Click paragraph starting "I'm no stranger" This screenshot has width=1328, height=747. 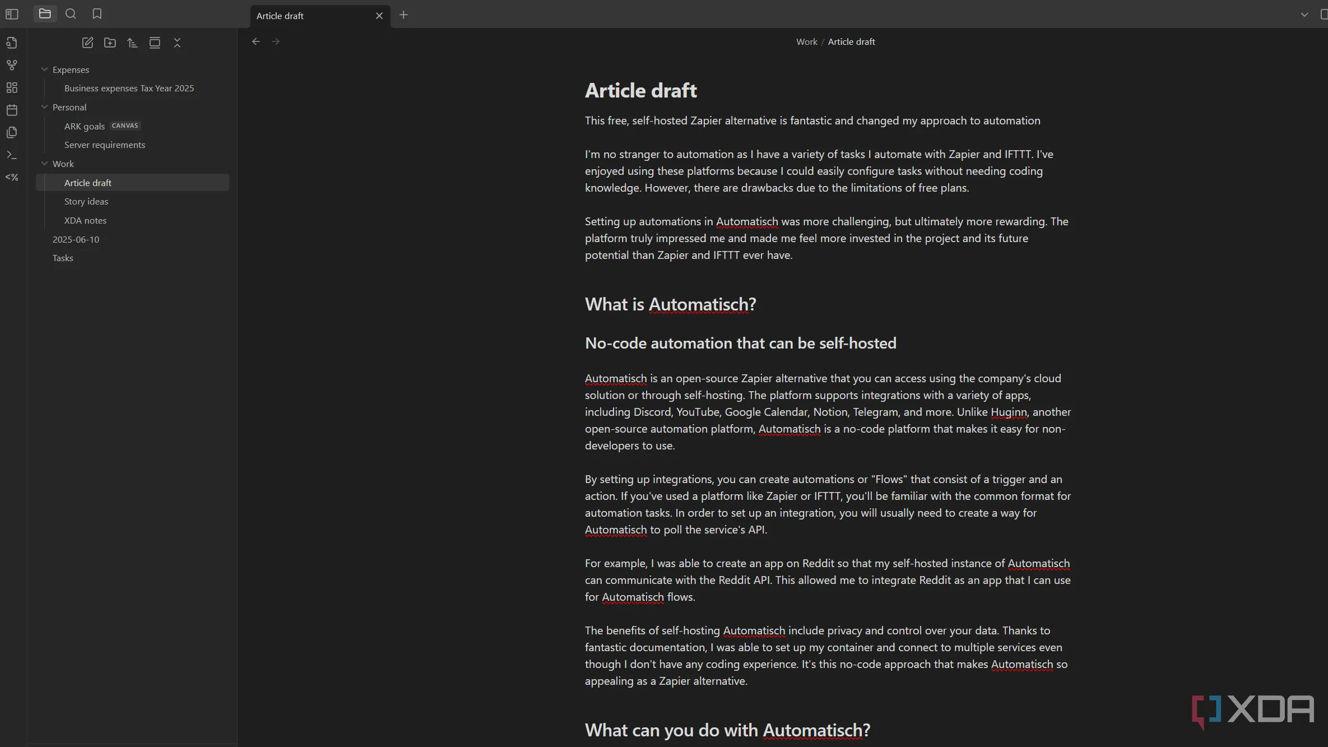pos(819,171)
